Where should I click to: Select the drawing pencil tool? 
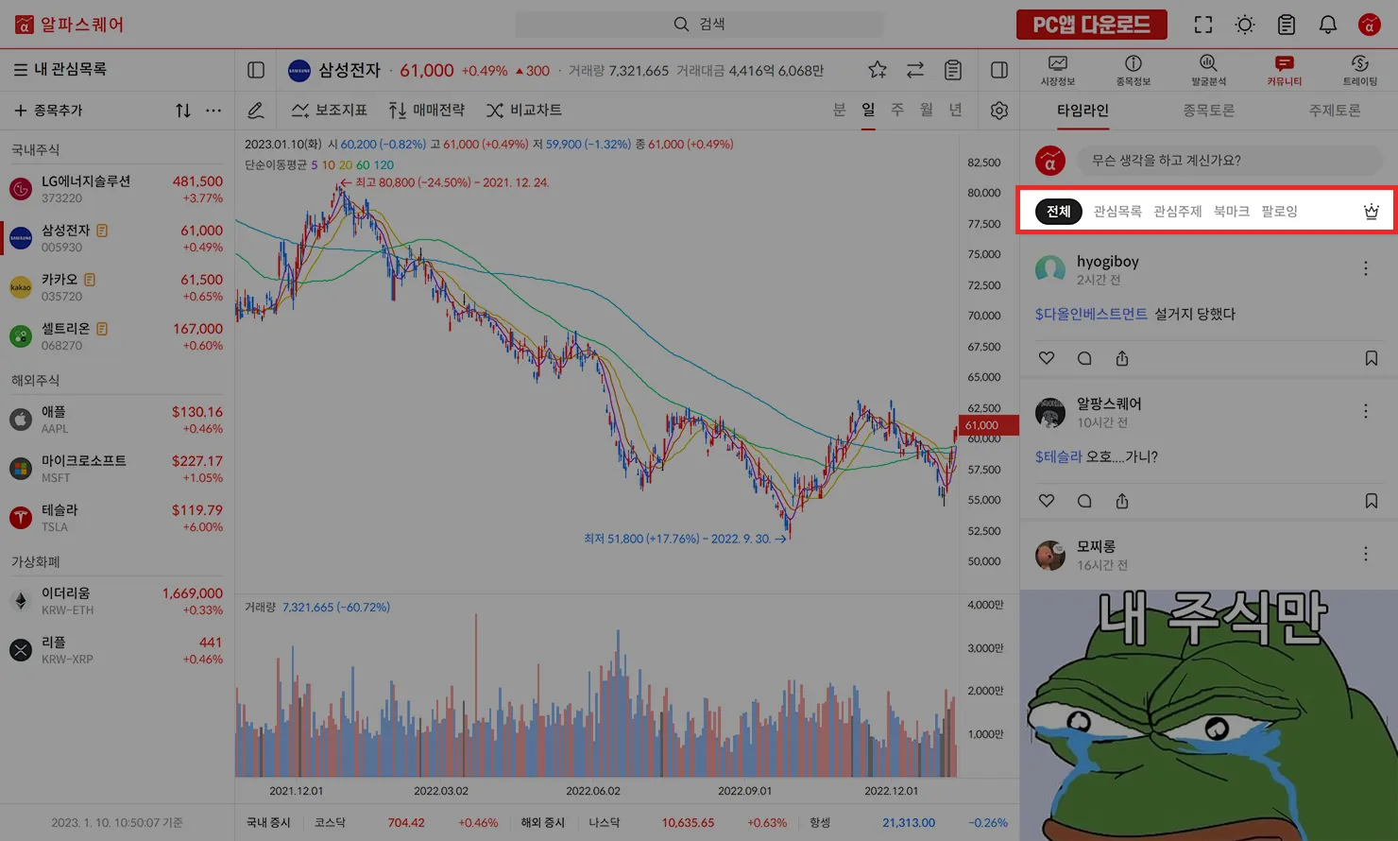pyautogui.click(x=256, y=111)
